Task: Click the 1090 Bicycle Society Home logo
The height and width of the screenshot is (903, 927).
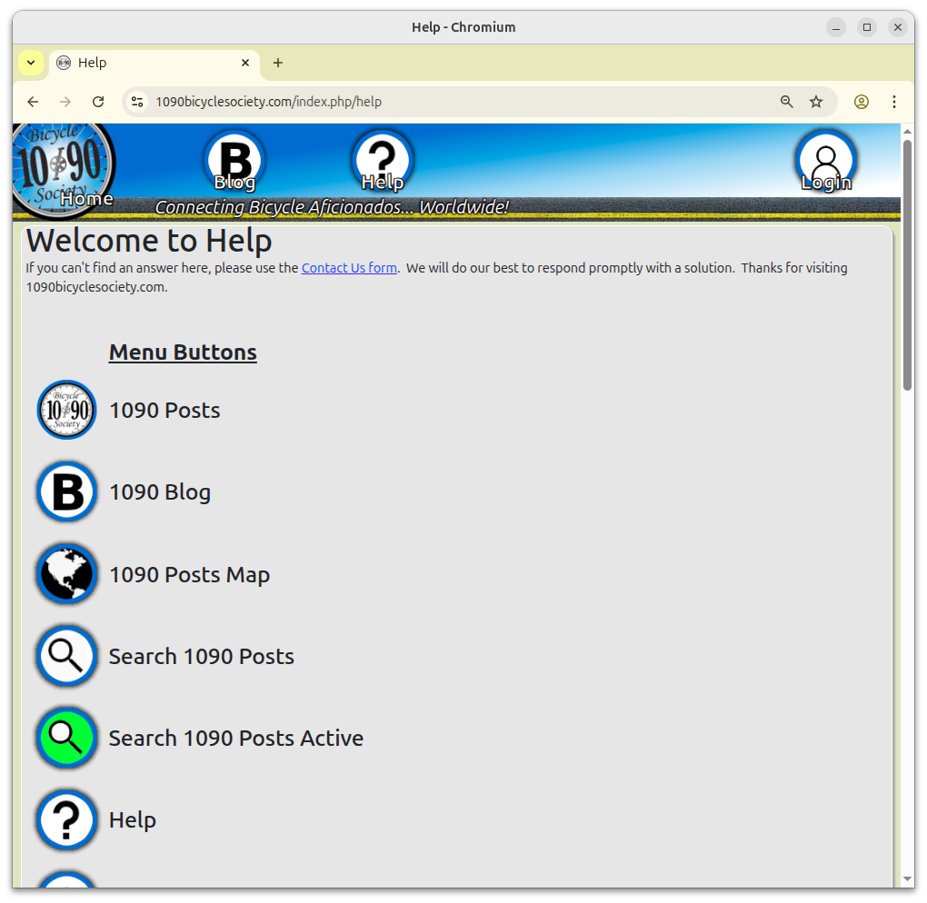Action: coord(64,165)
